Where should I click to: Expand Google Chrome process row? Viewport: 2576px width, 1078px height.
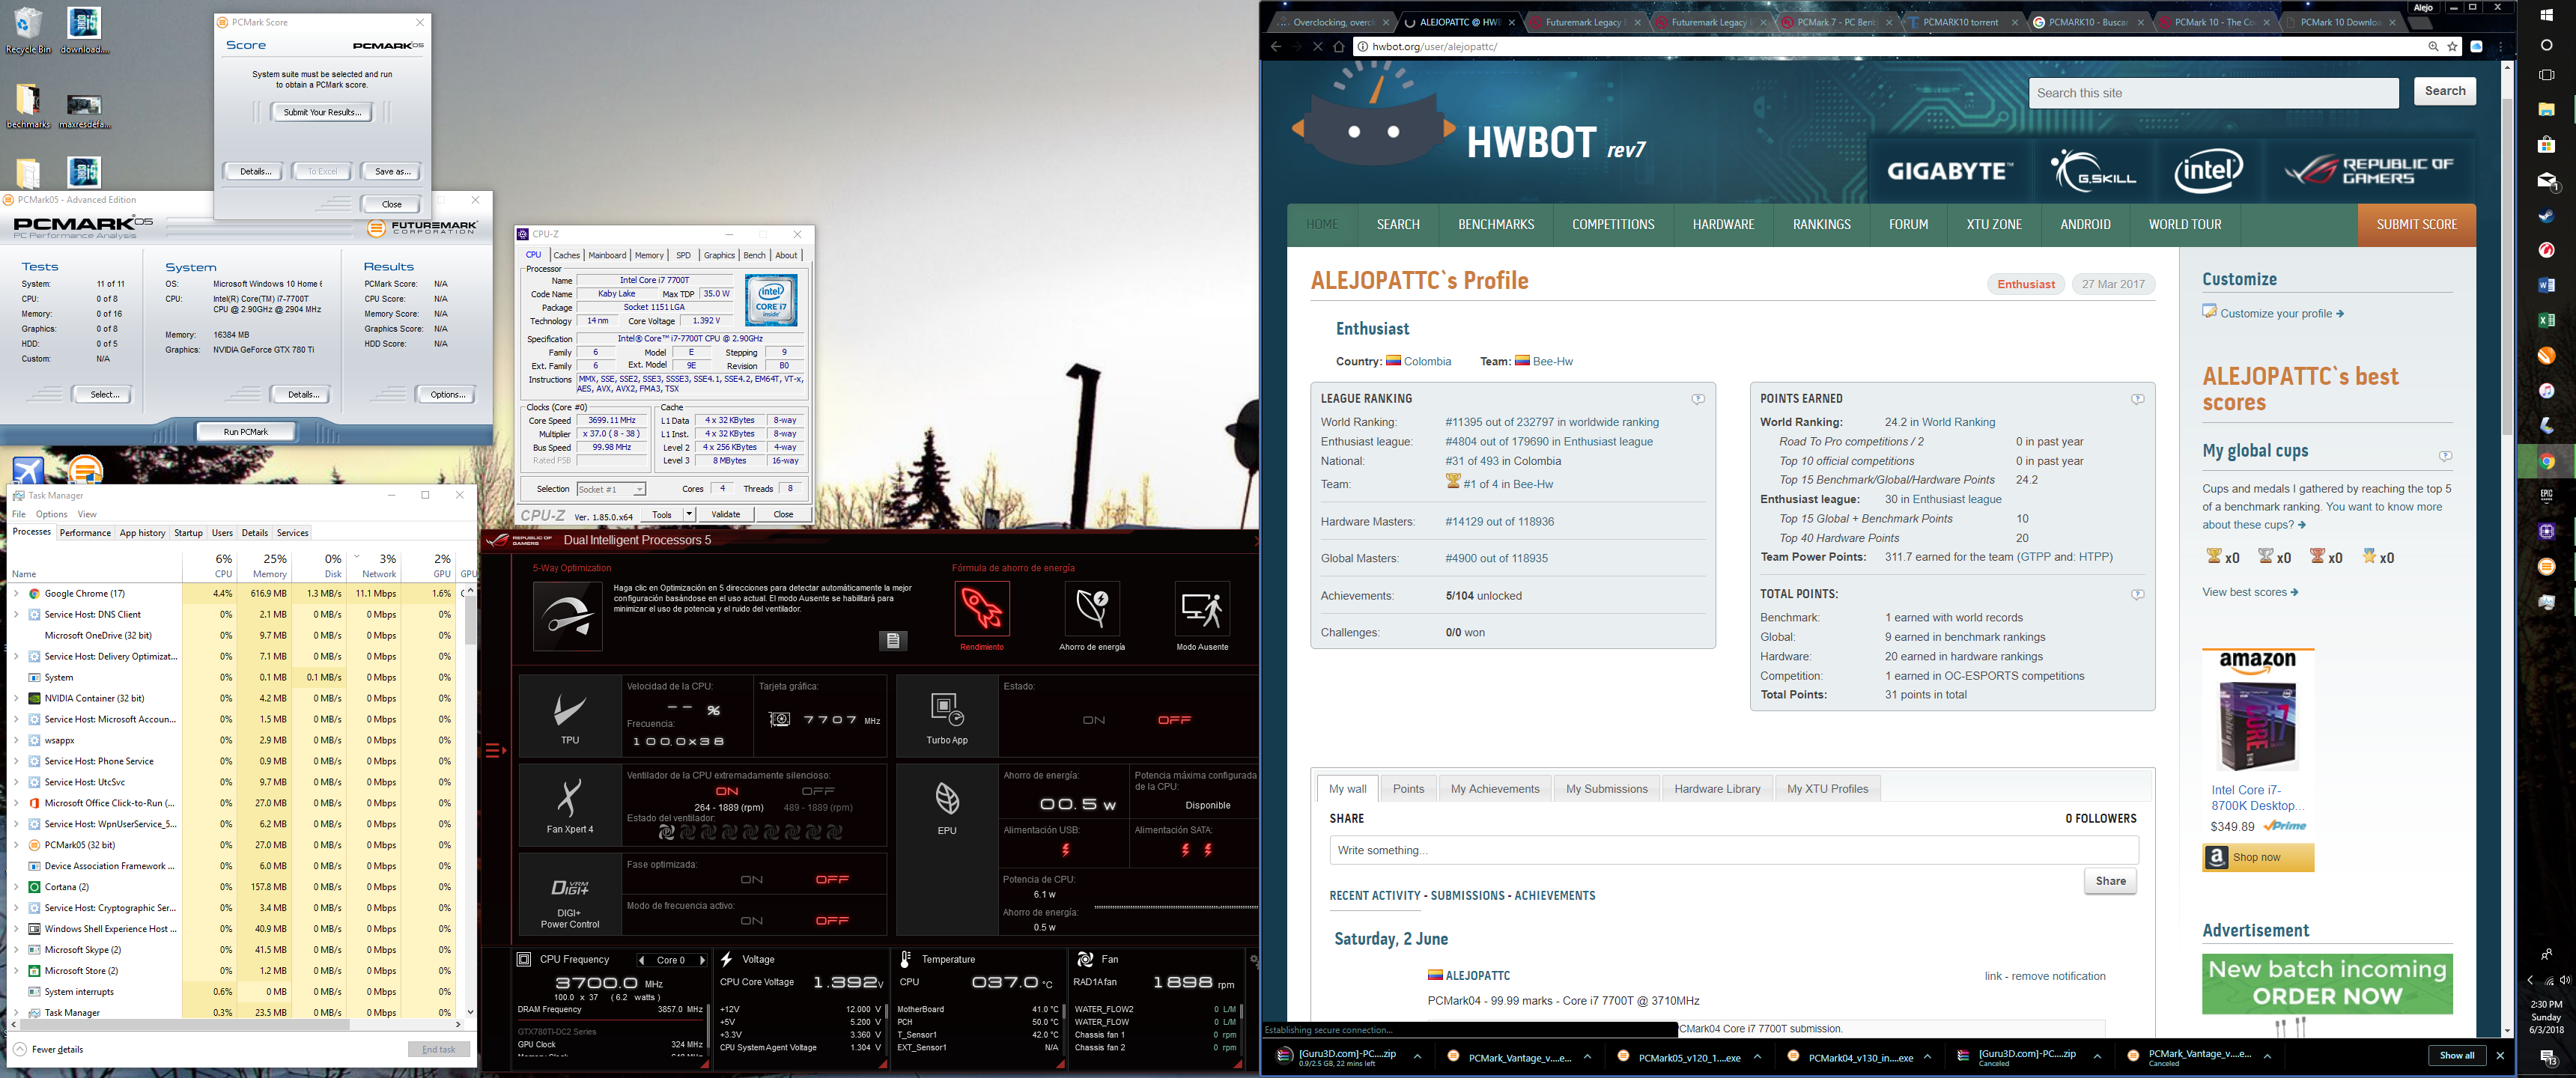click(x=16, y=594)
